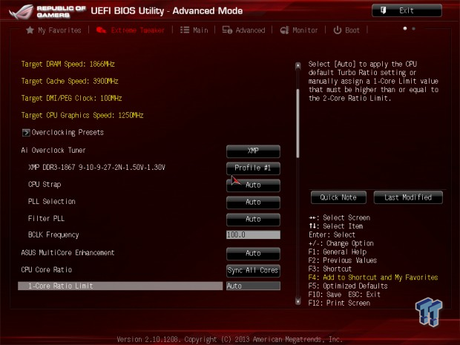Change the Filter PLL Auto setting

click(x=253, y=220)
